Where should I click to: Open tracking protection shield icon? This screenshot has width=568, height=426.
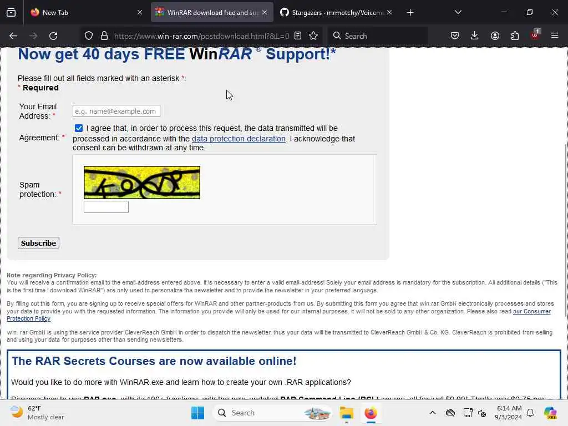pos(89,36)
